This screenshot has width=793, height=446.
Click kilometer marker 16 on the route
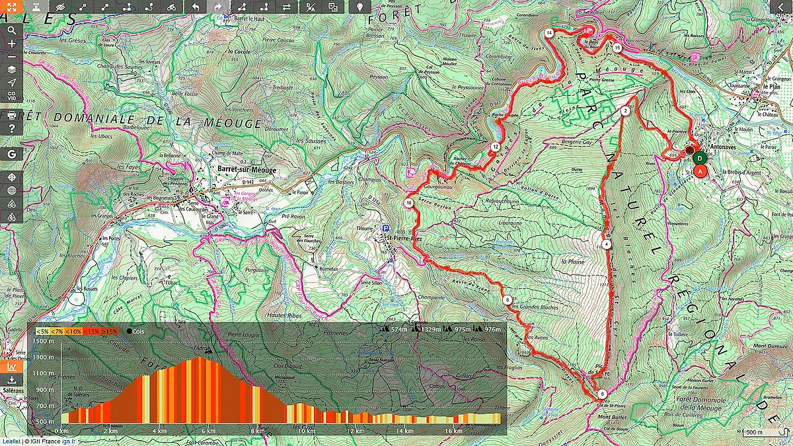(x=616, y=48)
